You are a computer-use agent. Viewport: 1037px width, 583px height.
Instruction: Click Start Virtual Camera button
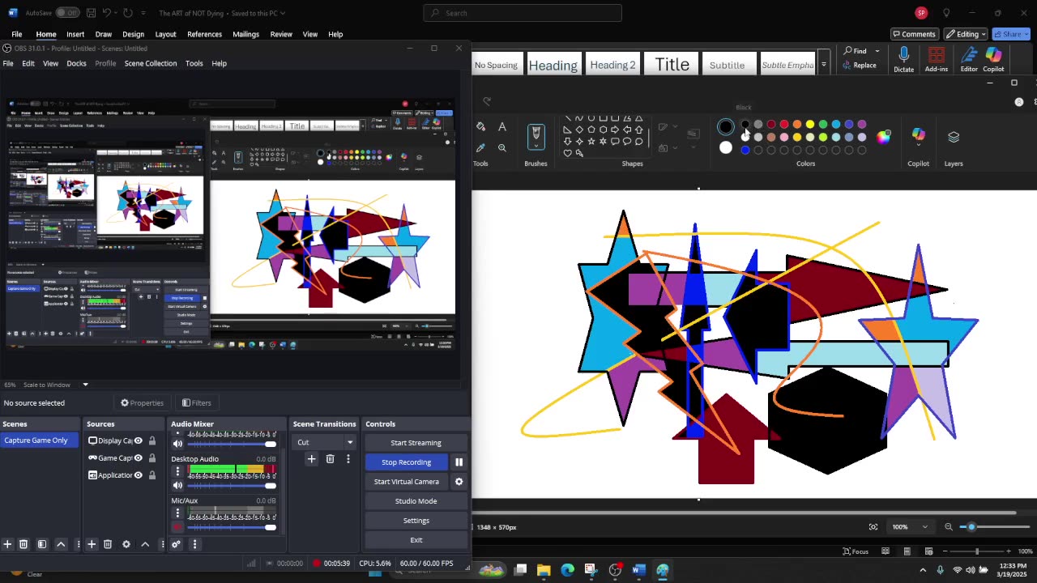(406, 482)
